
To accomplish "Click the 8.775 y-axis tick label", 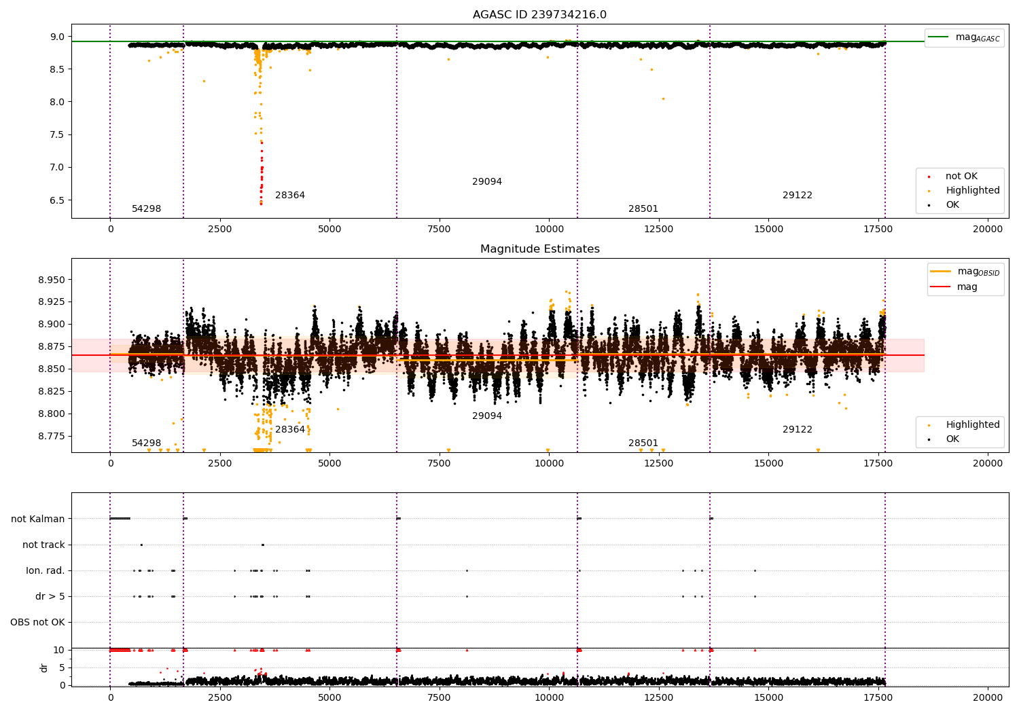I will coord(53,437).
